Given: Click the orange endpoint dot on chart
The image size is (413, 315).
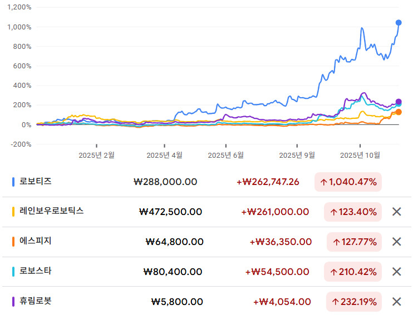Looking at the screenshot, I should point(399,112).
